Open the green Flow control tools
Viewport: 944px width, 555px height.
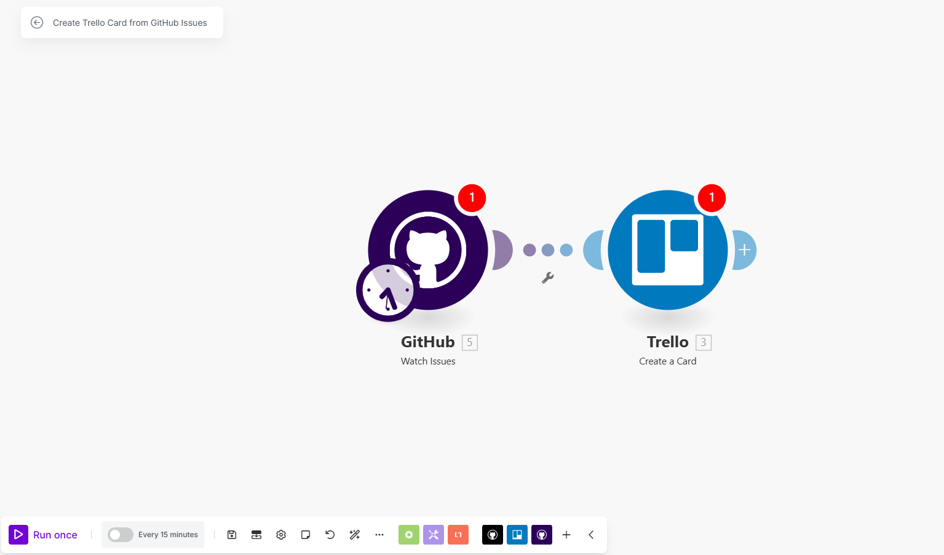(x=409, y=535)
